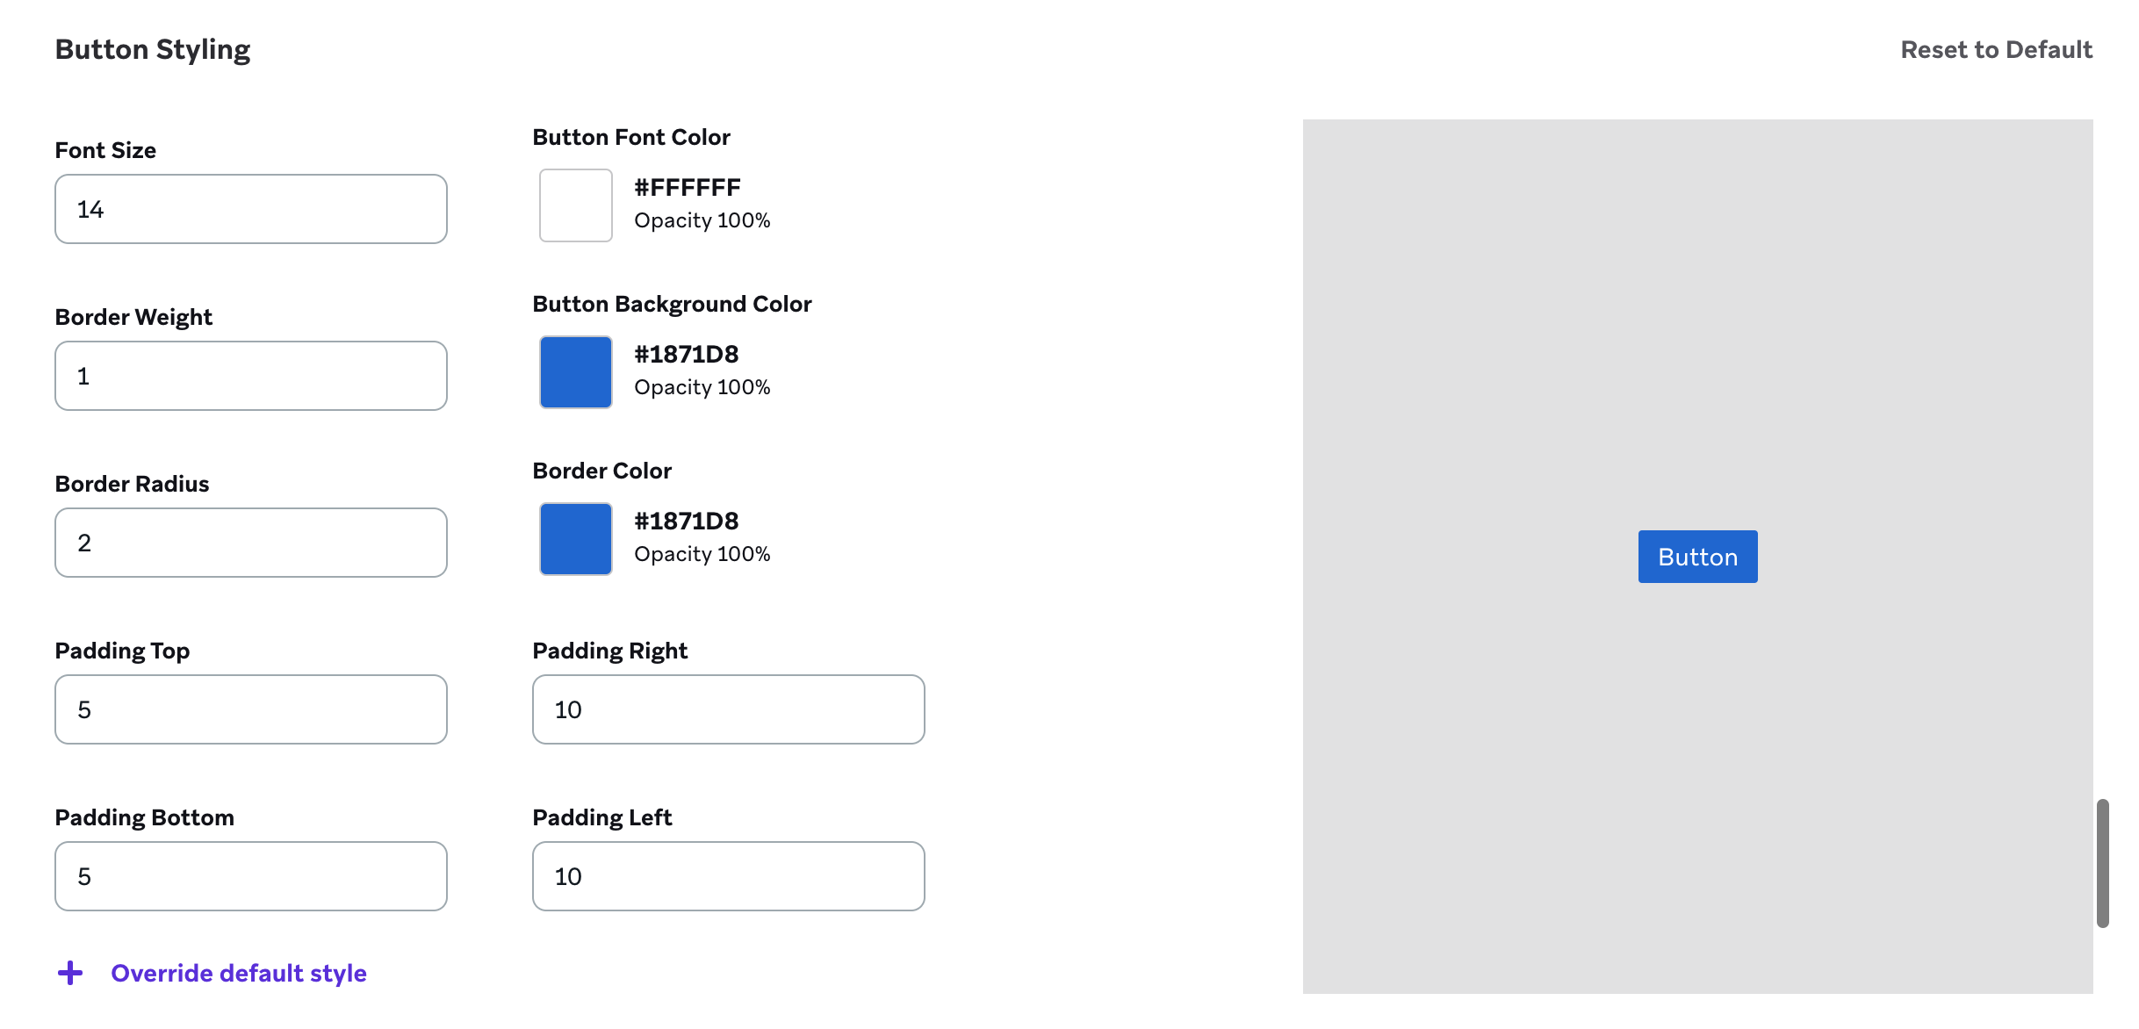Open the Button Background Color blue swatch
Screen dimensions: 2139x1029
coord(575,372)
